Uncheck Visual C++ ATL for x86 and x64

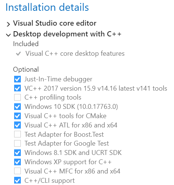pos(17,125)
